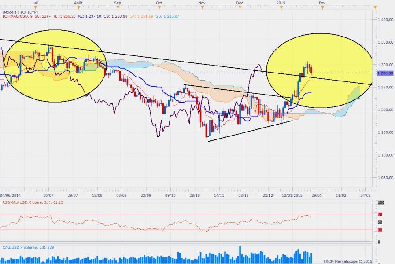395x264 pixels.
Task: Click the orange marker under Nov
Action: click(202, 8)
